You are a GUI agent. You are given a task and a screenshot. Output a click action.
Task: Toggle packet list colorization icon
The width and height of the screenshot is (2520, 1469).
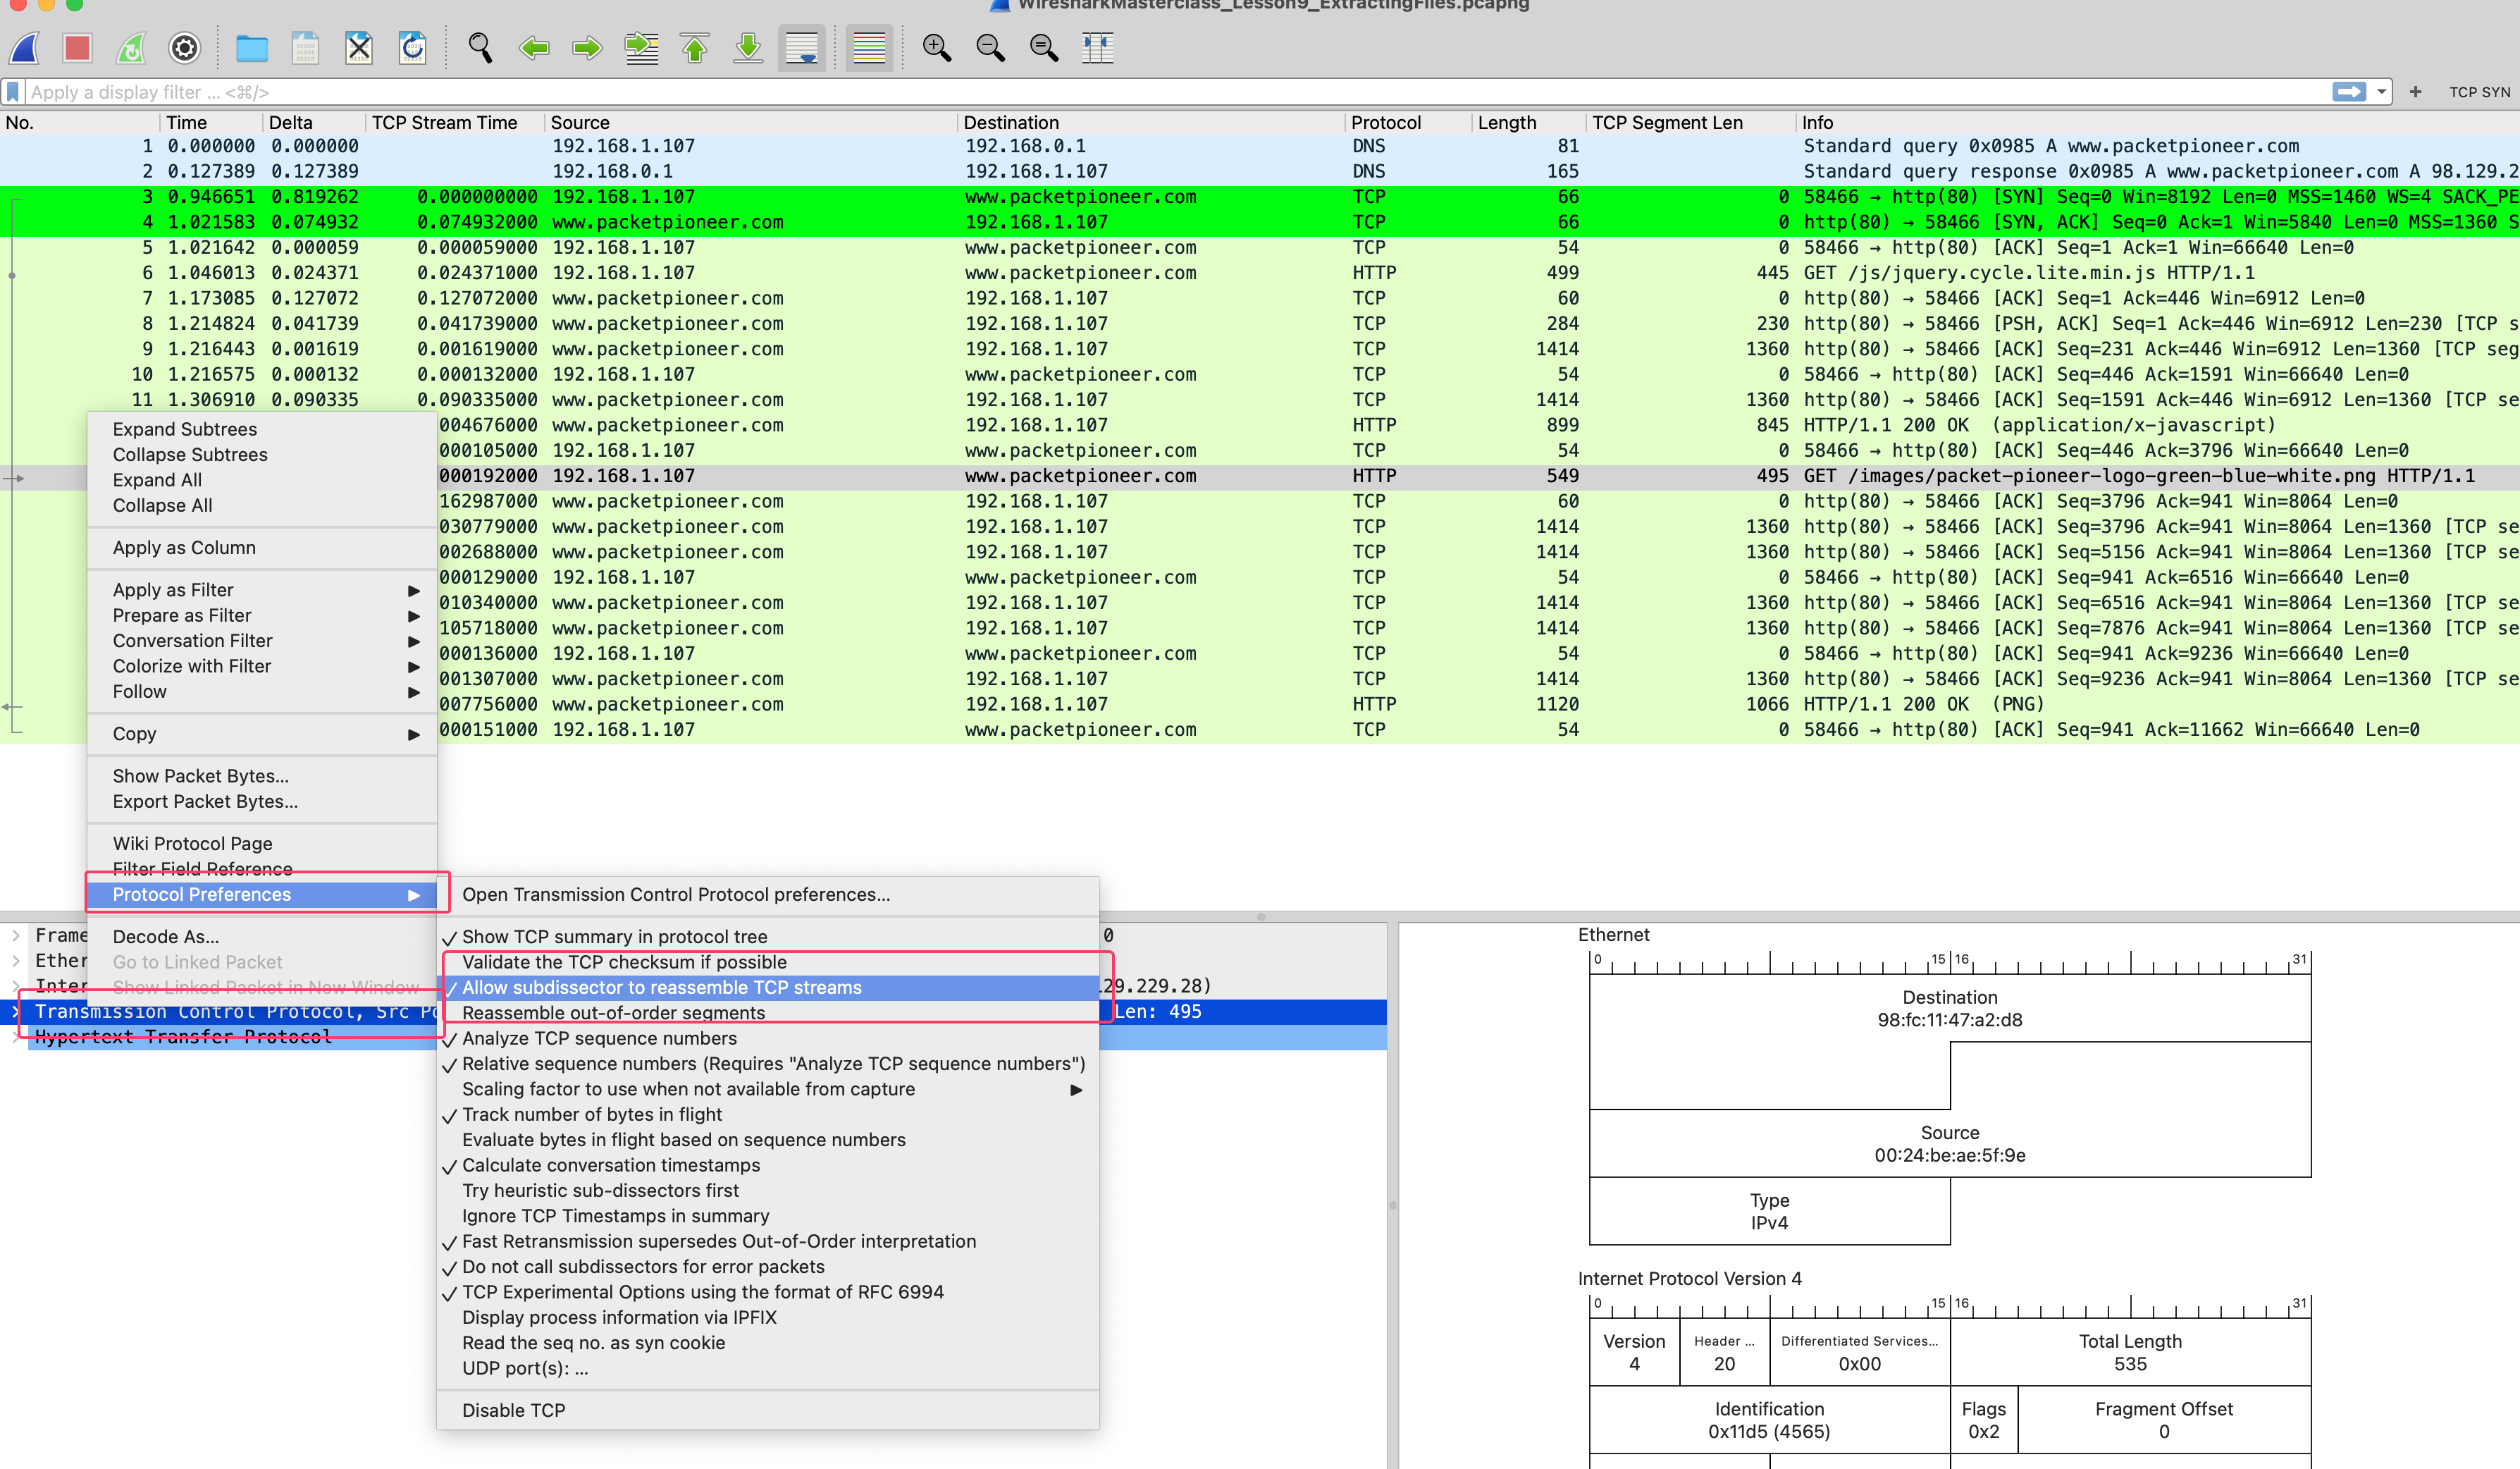pyautogui.click(x=868, y=48)
